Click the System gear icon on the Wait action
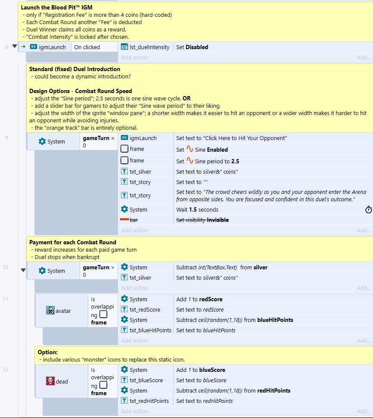 tap(124, 209)
